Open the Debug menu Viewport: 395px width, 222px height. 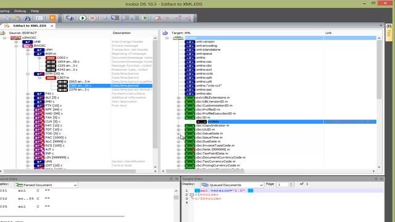pos(20,11)
